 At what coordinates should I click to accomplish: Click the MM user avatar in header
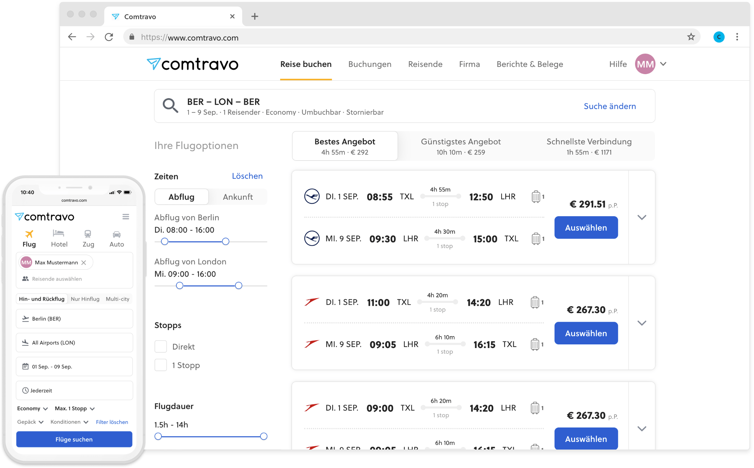(645, 64)
